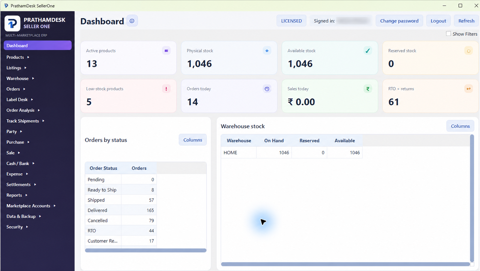Click the Refresh button
This screenshot has height=271, width=480.
click(x=466, y=21)
